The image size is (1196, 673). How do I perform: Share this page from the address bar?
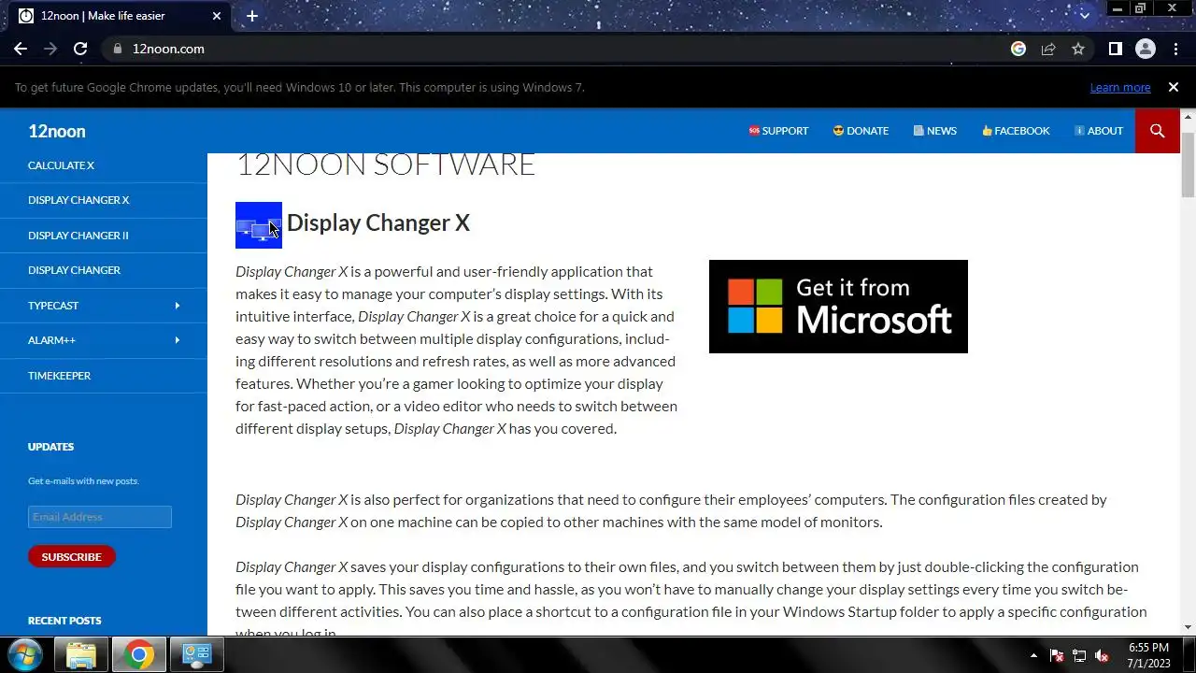(x=1048, y=49)
